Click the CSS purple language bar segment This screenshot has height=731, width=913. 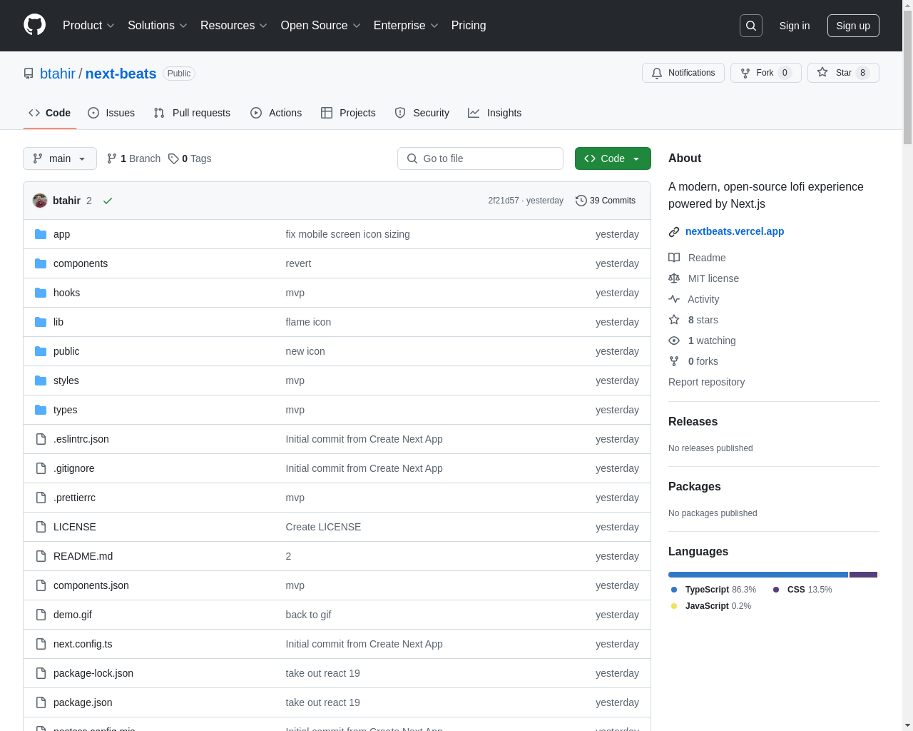[863, 575]
